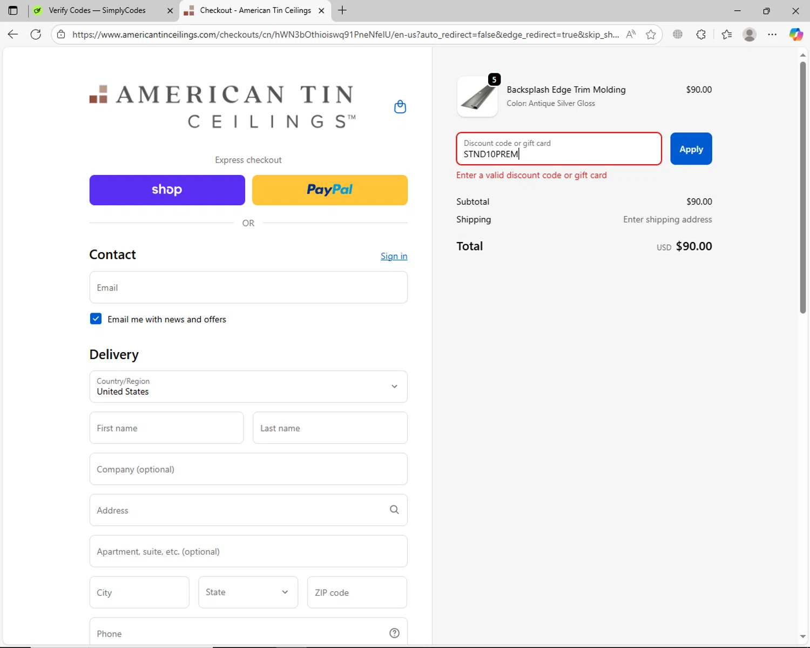Open tab actions menu icon

click(x=13, y=10)
